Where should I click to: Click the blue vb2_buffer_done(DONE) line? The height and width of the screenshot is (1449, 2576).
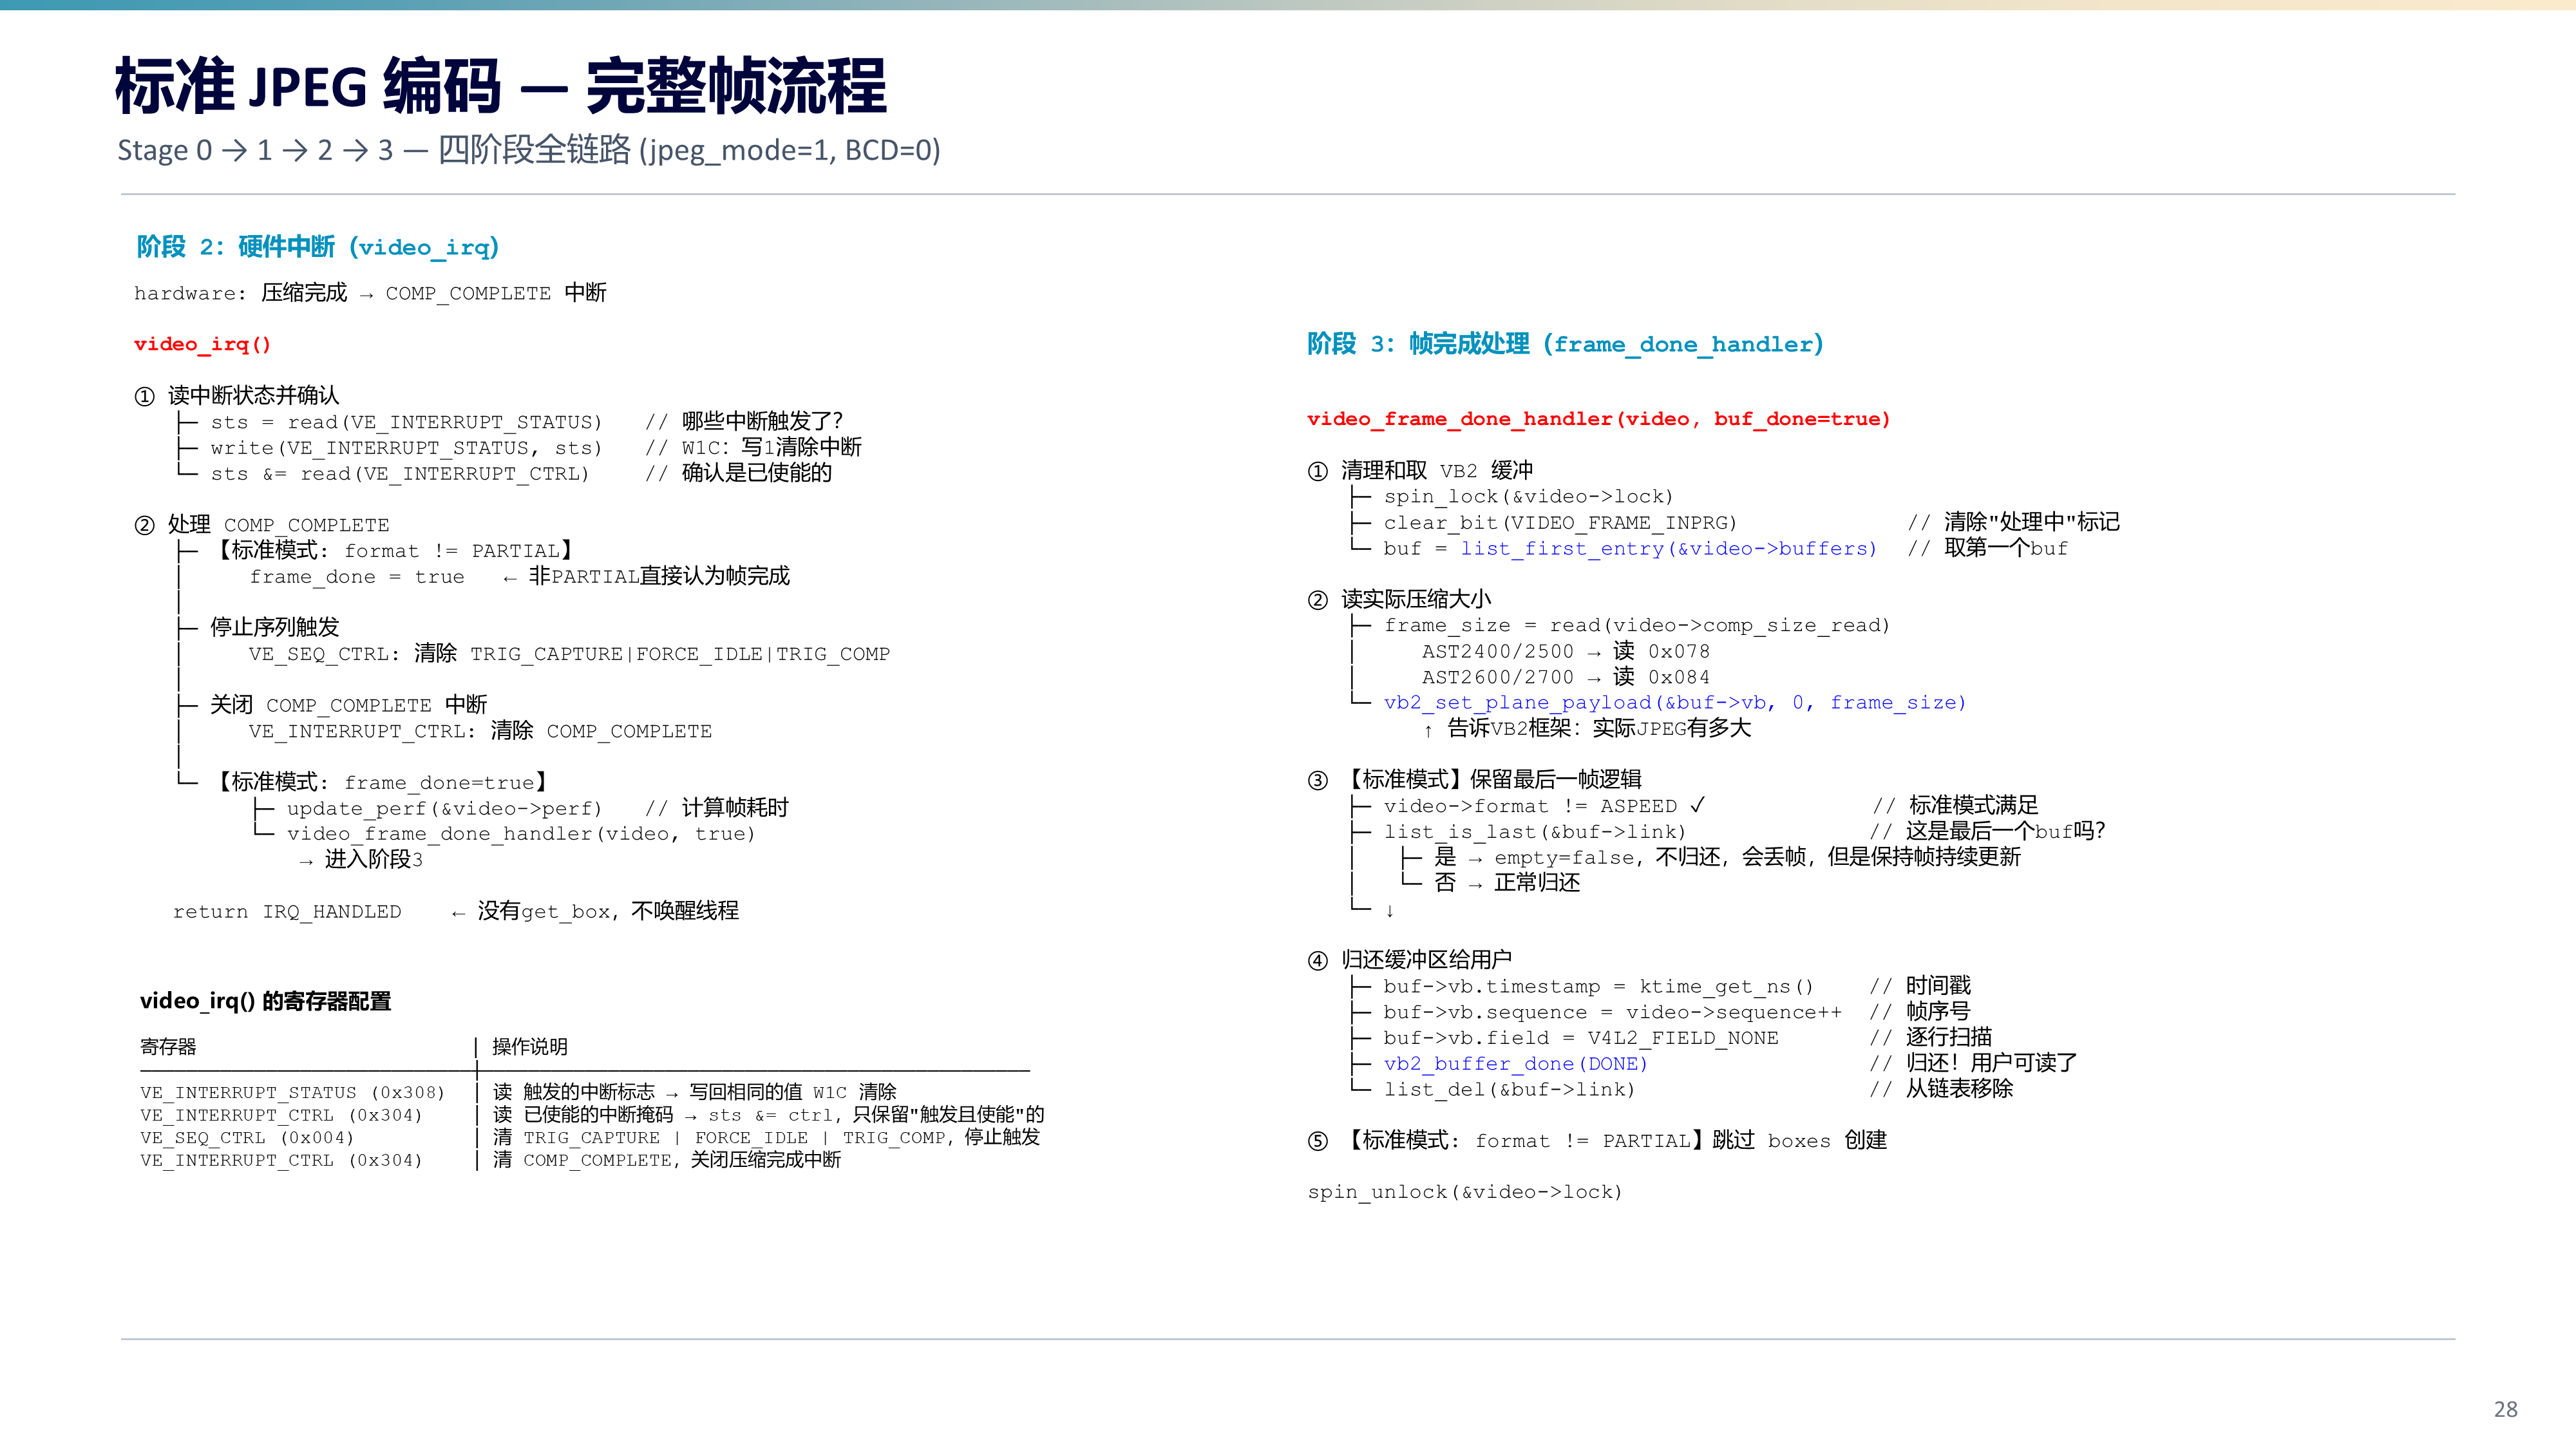[1515, 1064]
